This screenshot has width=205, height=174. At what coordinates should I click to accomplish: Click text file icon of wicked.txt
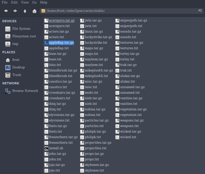pyautogui.click(x=117, y=137)
